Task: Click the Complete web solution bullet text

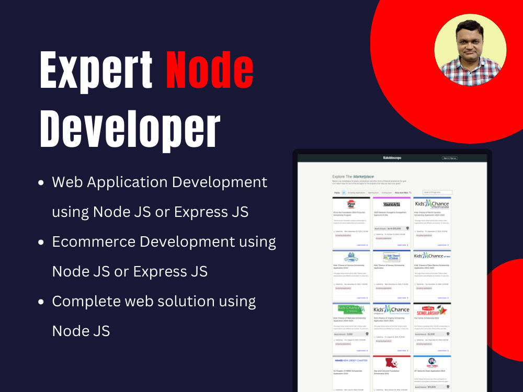Action: tap(154, 316)
